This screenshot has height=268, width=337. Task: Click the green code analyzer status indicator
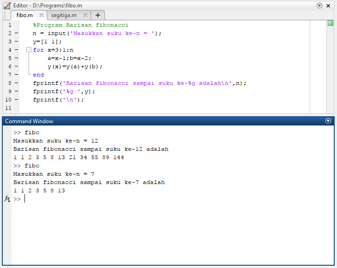(331, 23)
